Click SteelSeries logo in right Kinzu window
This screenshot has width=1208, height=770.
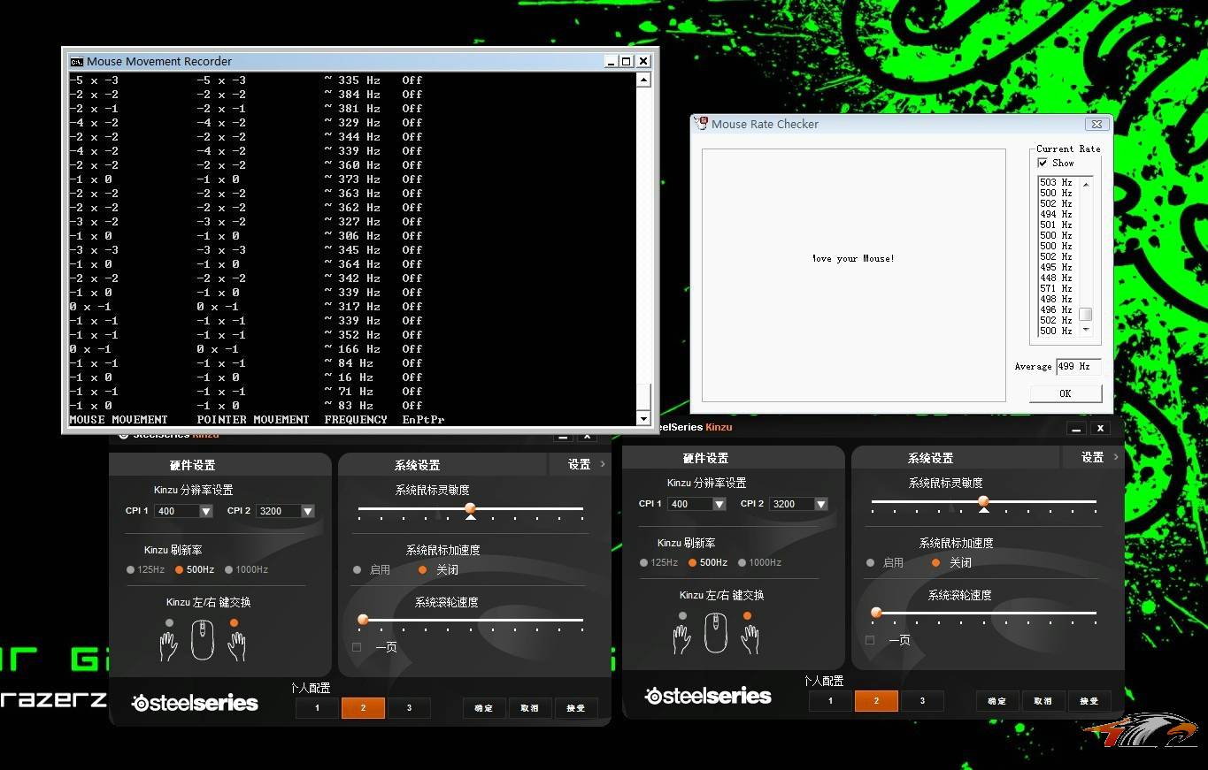[x=708, y=696]
